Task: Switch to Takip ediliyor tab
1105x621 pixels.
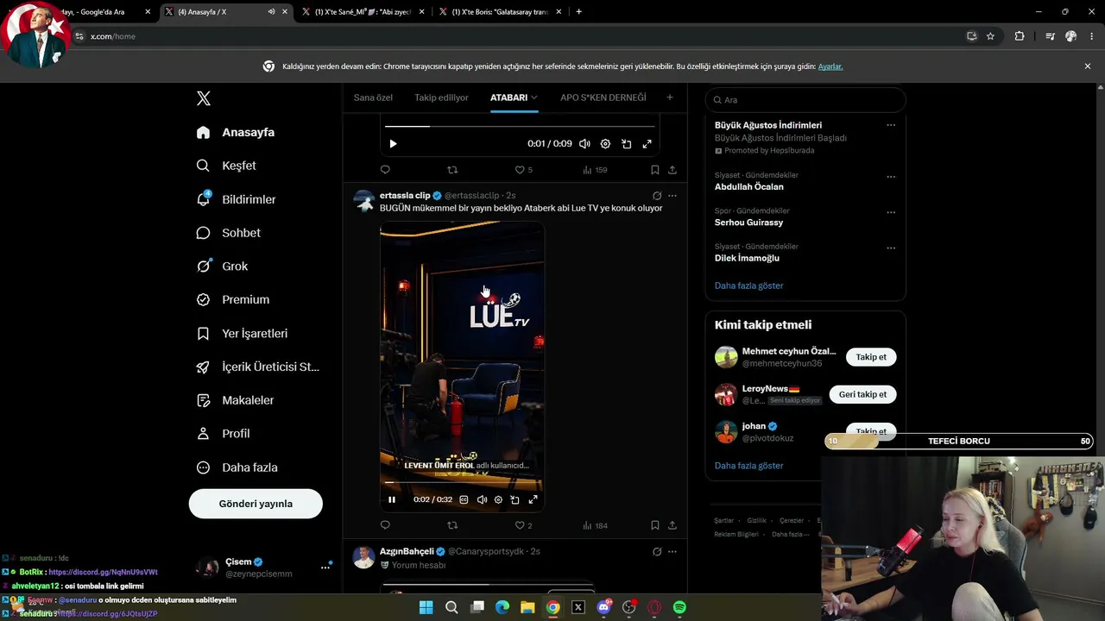Action: pos(441,97)
